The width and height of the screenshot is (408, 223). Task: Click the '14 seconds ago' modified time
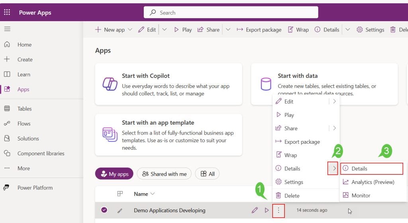click(x=312, y=210)
